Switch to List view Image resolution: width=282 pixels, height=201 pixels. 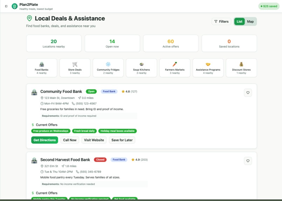(x=239, y=21)
